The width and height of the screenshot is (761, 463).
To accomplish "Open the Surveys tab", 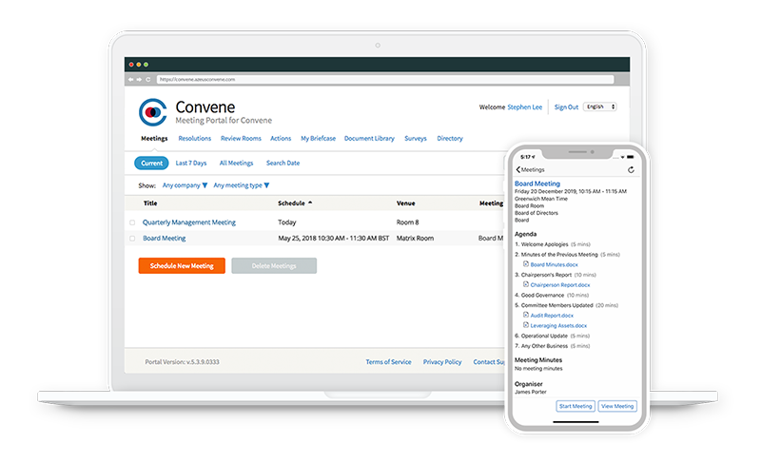I will click(416, 138).
